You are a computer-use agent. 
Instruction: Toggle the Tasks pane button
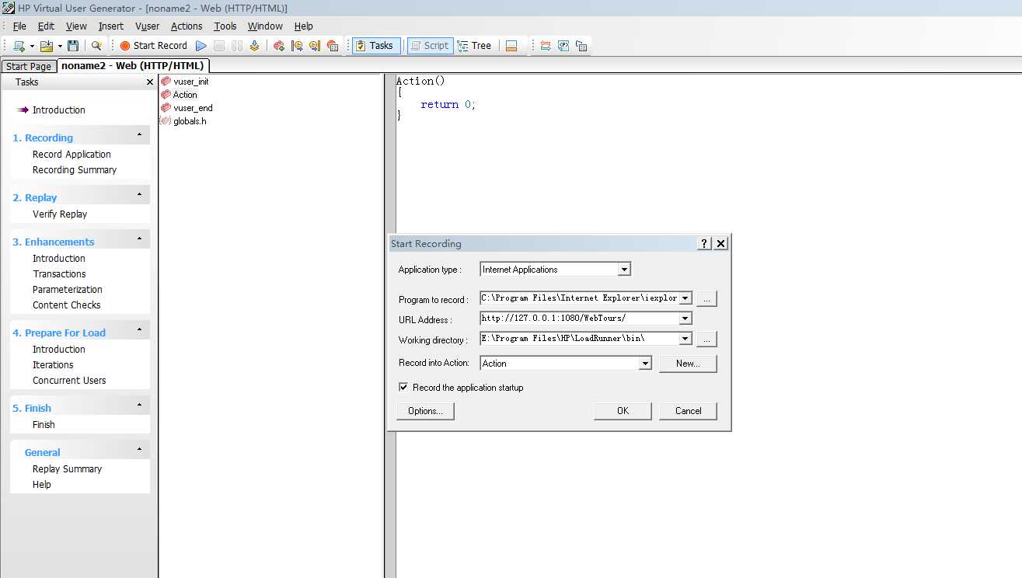pyautogui.click(x=376, y=46)
